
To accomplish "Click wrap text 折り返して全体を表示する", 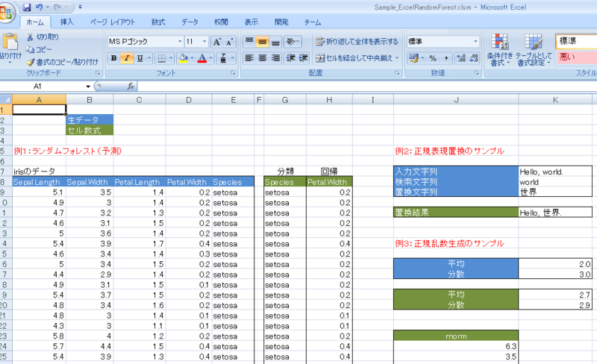I will 357,42.
